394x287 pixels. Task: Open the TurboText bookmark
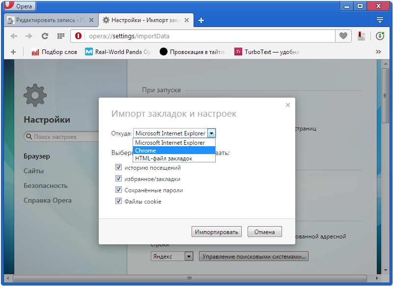tap(268, 52)
